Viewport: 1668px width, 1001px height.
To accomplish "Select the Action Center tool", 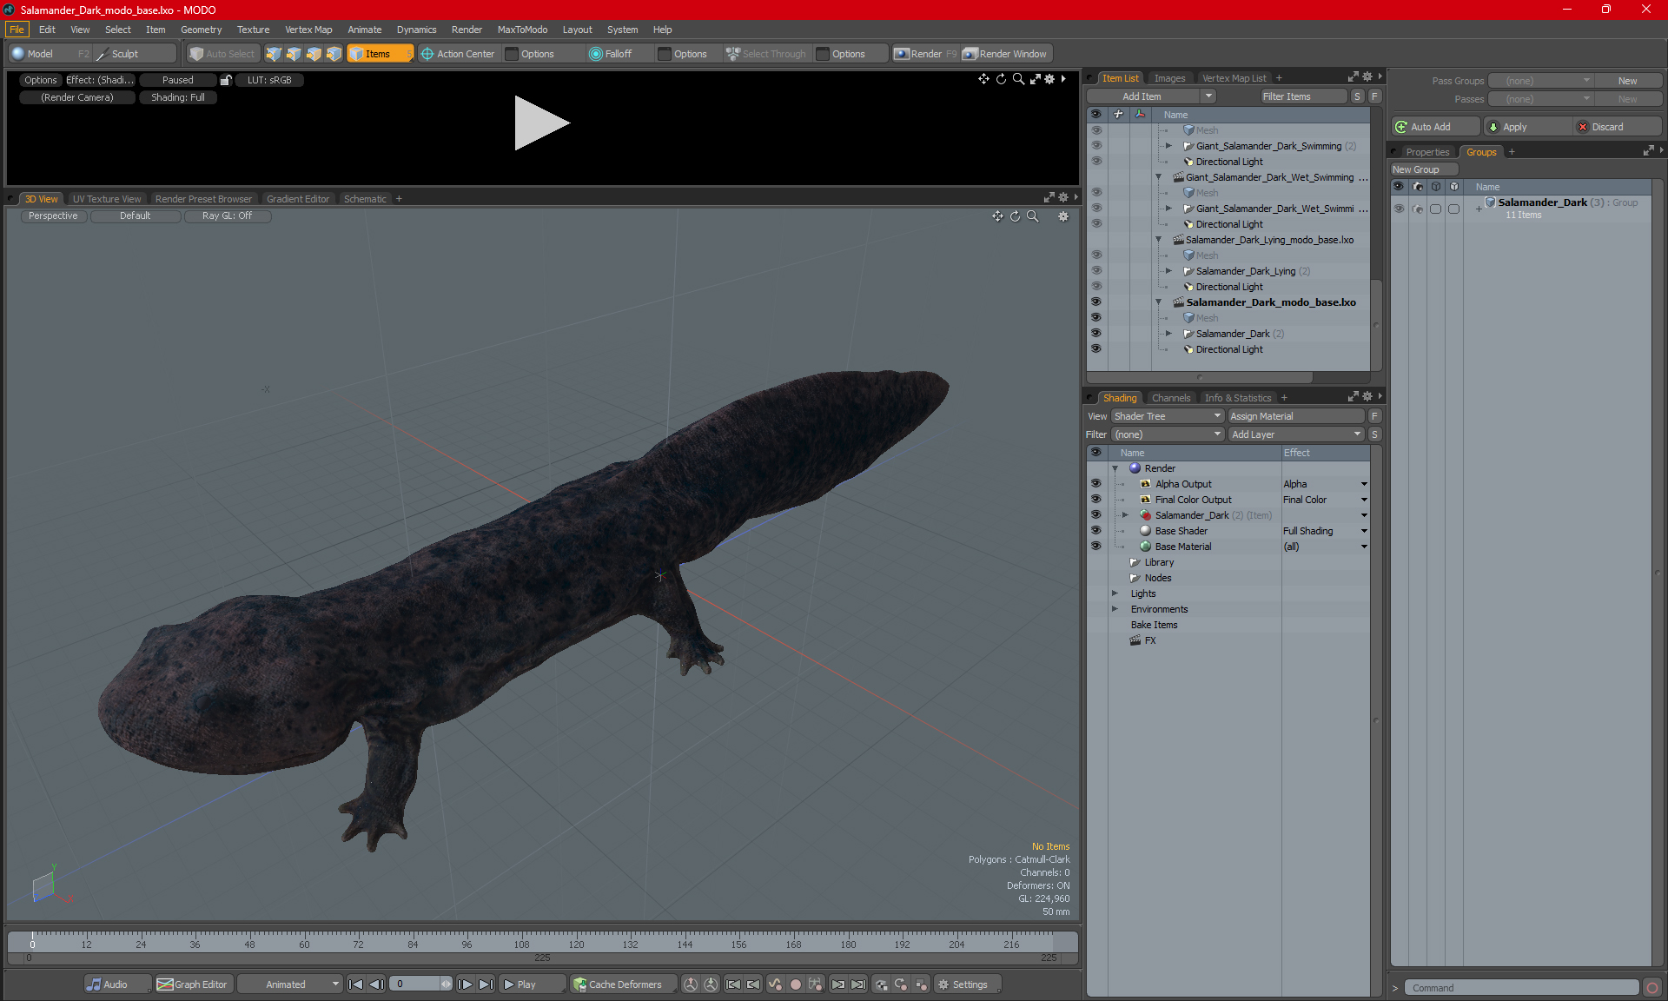I will (x=458, y=54).
